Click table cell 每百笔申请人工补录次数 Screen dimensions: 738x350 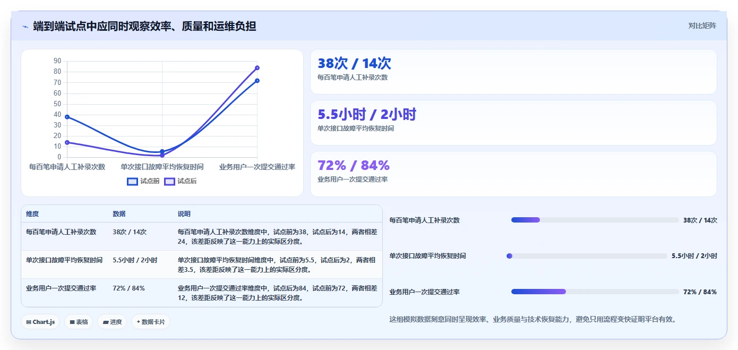61,232
